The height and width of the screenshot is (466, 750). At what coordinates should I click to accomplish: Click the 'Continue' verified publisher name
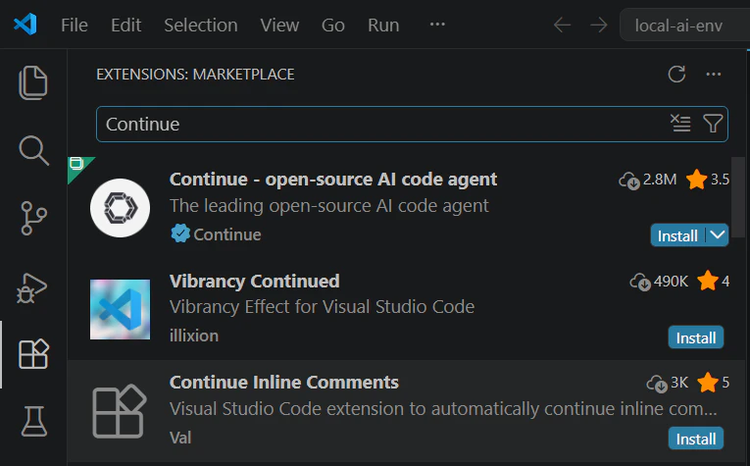pyautogui.click(x=227, y=234)
